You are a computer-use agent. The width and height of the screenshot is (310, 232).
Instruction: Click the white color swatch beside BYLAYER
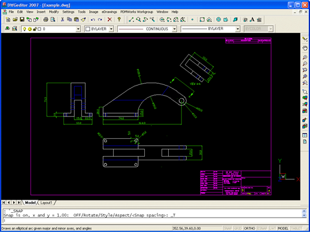(x=88, y=29)
